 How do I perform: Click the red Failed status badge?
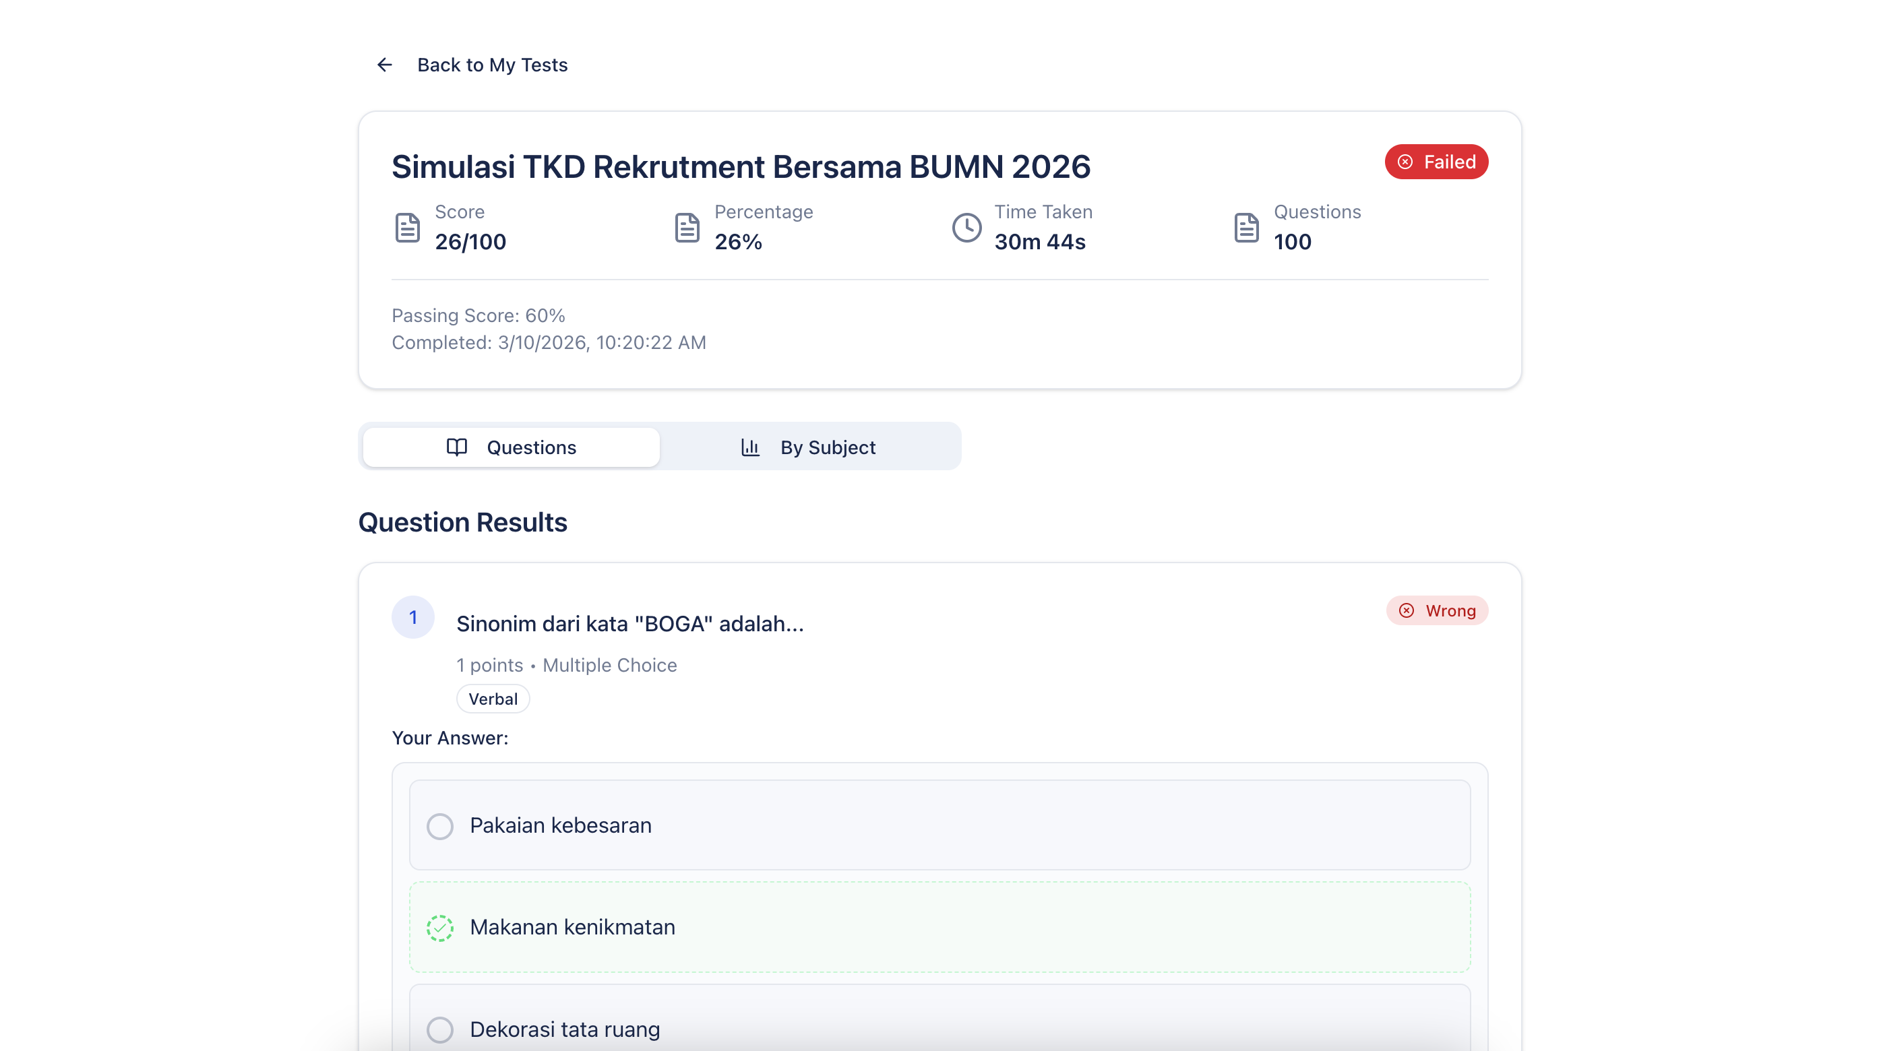tap(1436, 162)
